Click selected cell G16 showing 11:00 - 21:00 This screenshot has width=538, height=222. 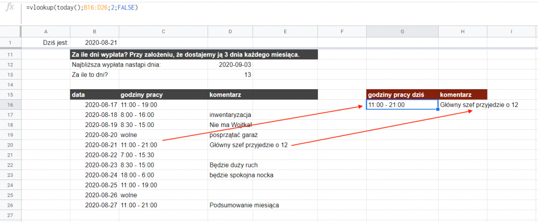click(402, 104)
